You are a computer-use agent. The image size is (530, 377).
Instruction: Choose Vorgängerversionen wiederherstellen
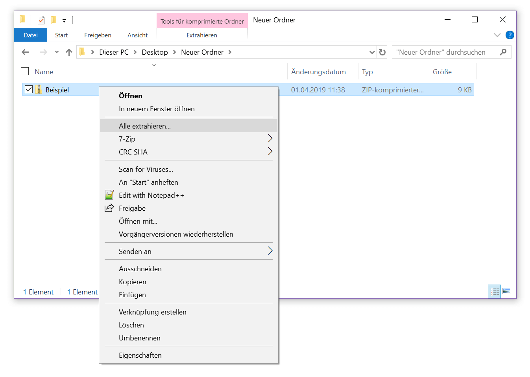pos(188,234)
